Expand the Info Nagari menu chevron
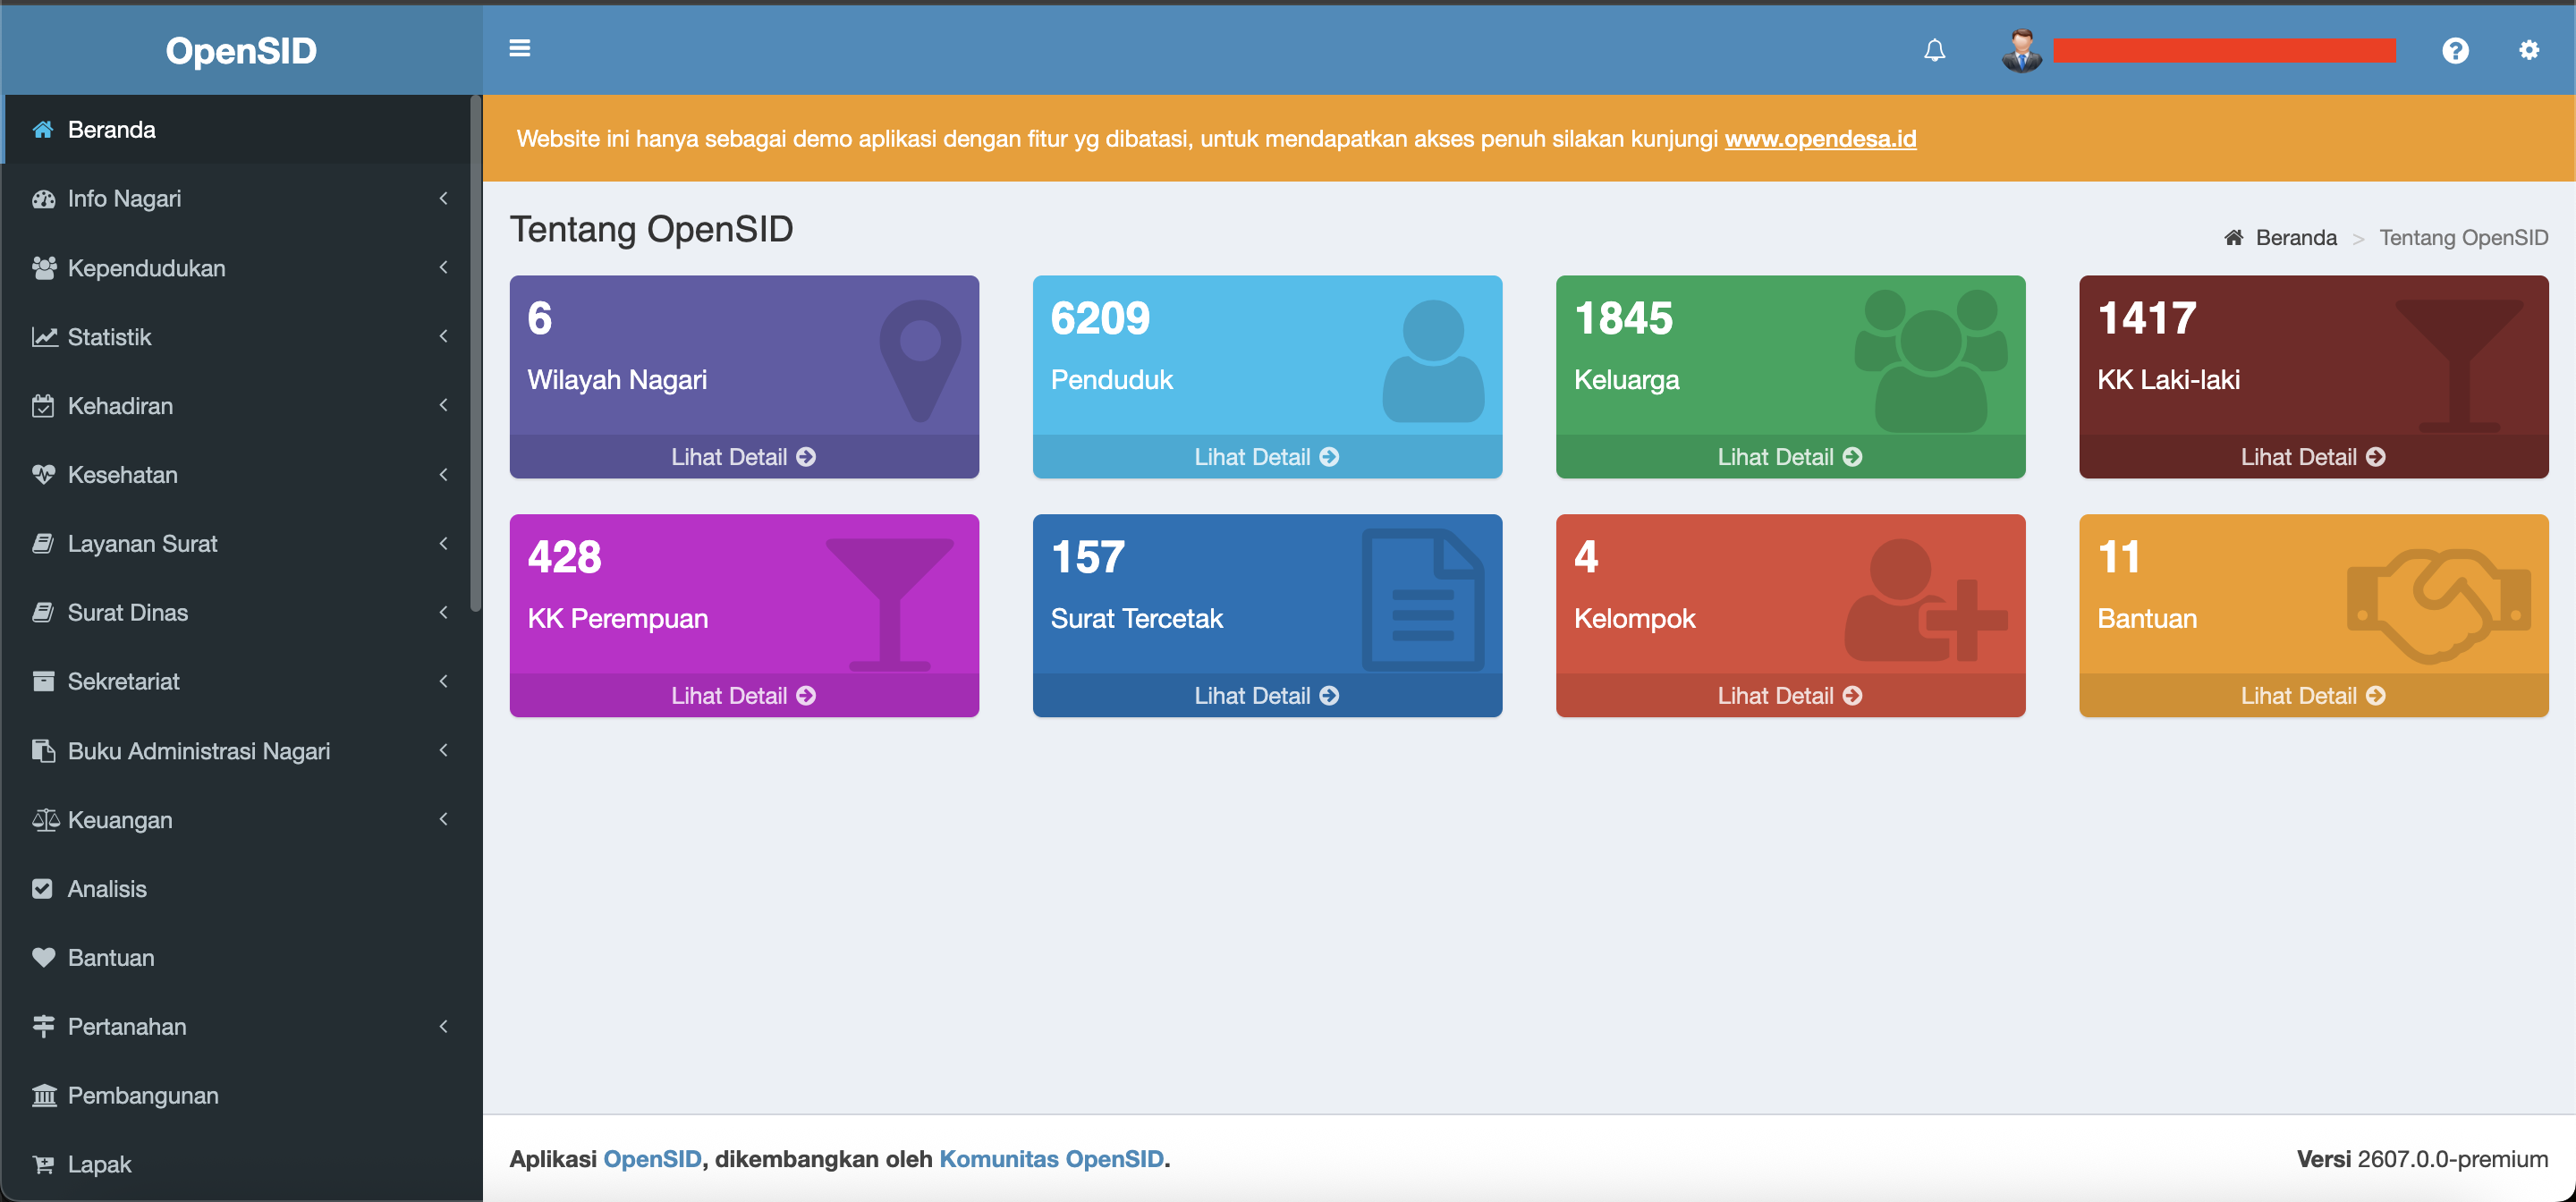Screen dimensions: 2576x1202 (x=443, y=198)
